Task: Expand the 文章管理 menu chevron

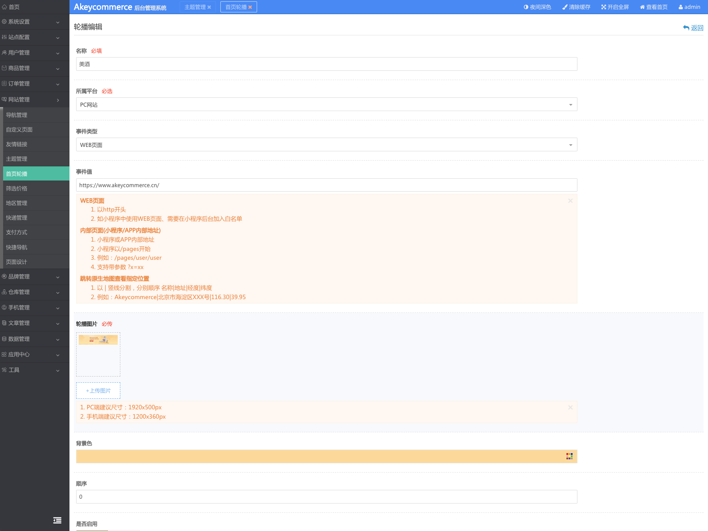Action: pos(58,323)
